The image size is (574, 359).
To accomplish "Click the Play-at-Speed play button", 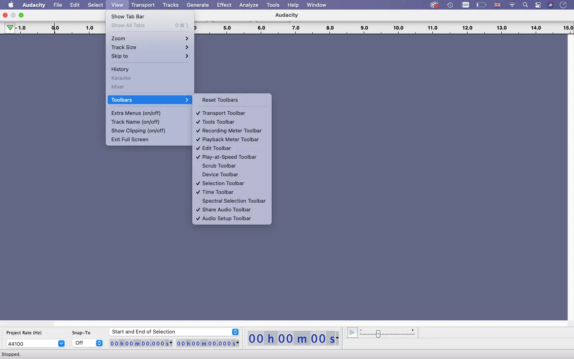I will pyautogui.click(x=353, y=333).
